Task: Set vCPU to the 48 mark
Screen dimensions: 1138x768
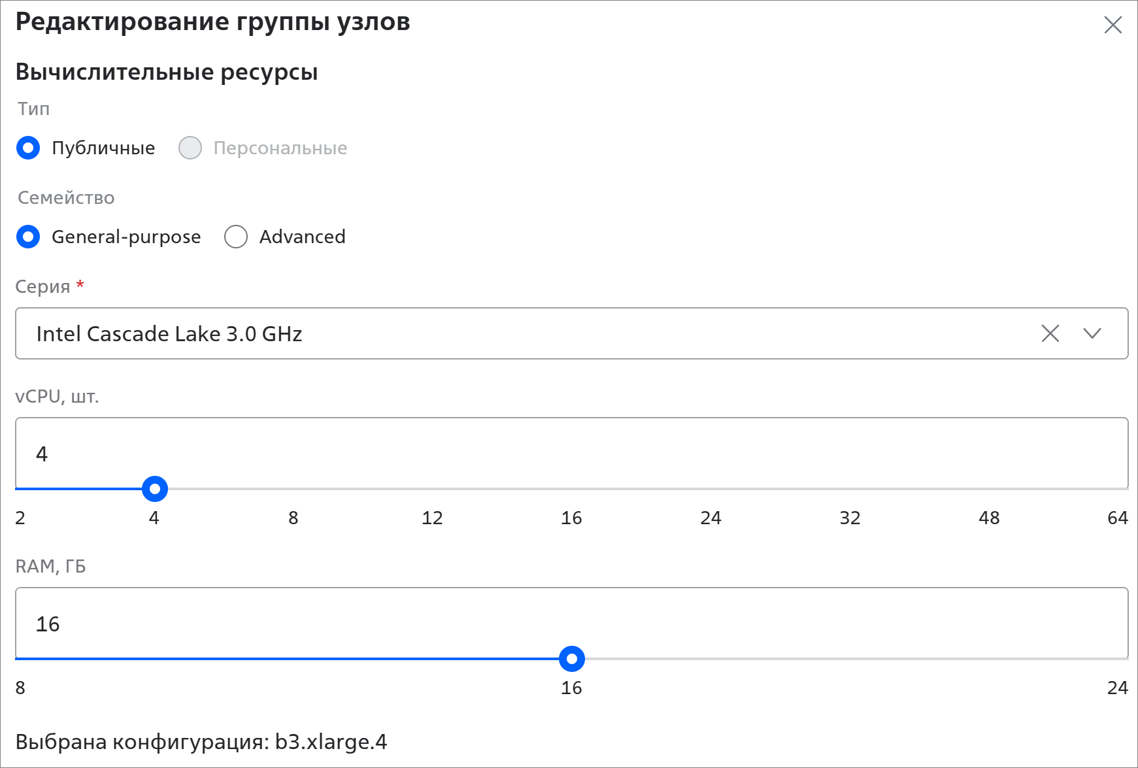Action: 989,489
